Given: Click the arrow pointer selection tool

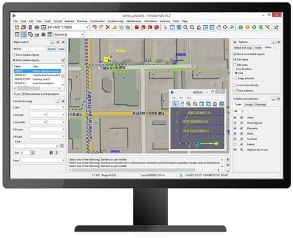Looking at the screenshot, I should tap(165, 27).
